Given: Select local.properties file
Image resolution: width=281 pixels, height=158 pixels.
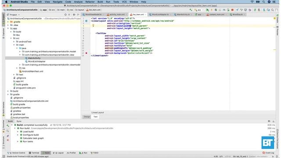Looking at the screenshot, I should pyautogui.click(x=21, y=118).
